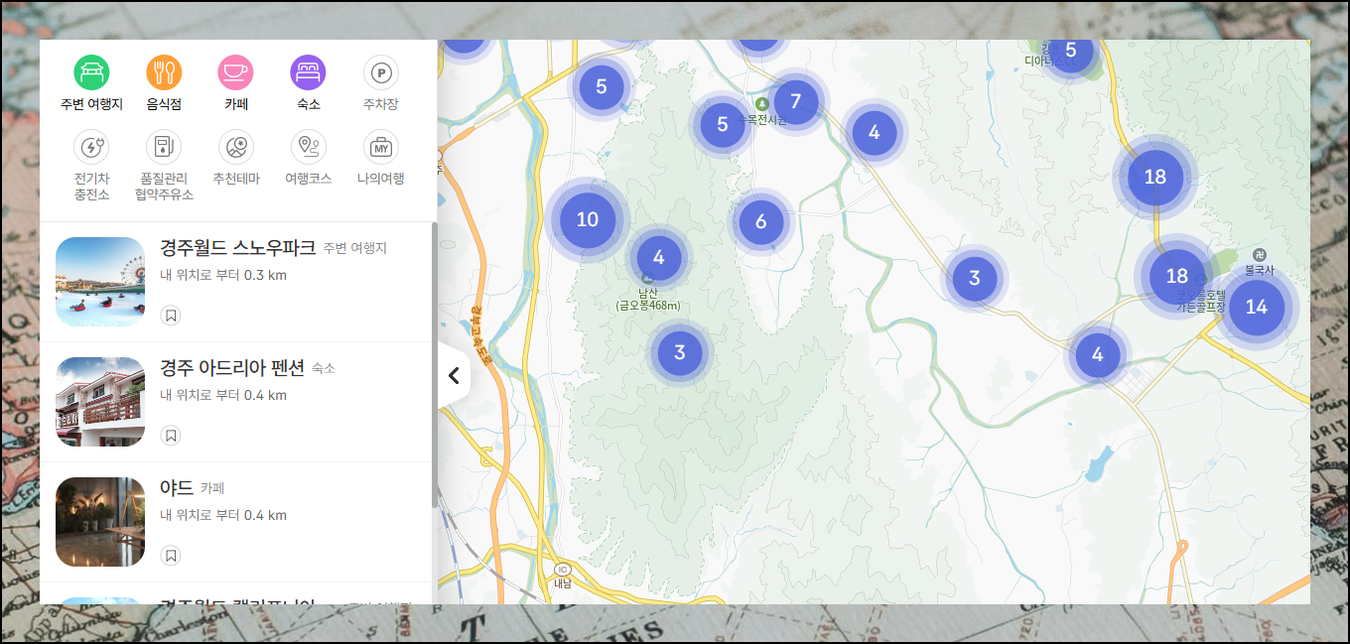
Task: Select the 음식점 restaurant category icon
Action: click(x=164, y=72)
